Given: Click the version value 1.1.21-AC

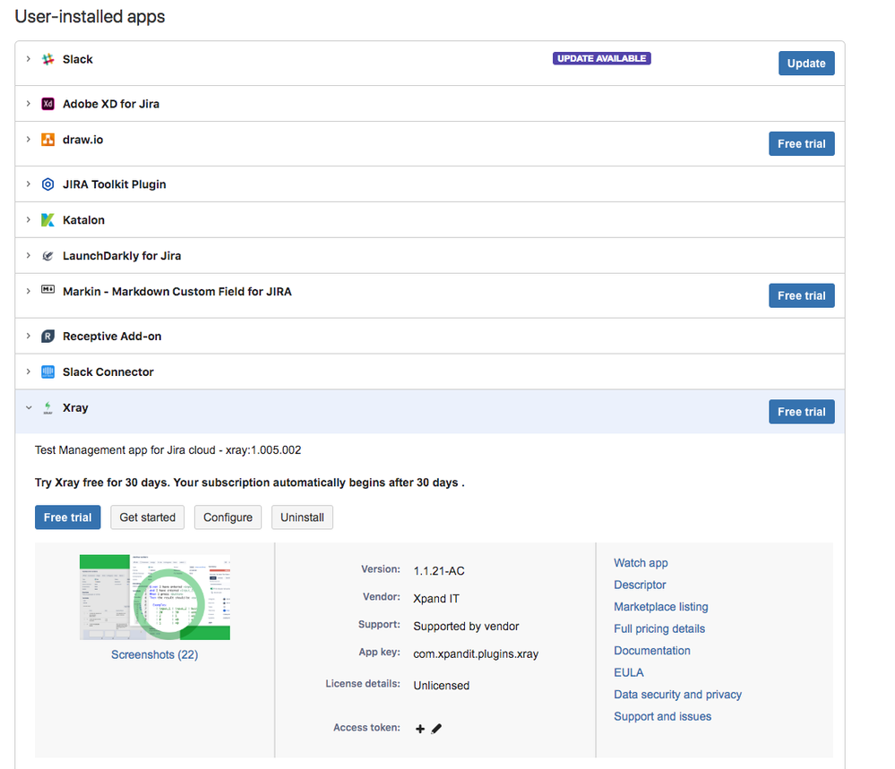Looking at the screenshot, I should [439, 571].
